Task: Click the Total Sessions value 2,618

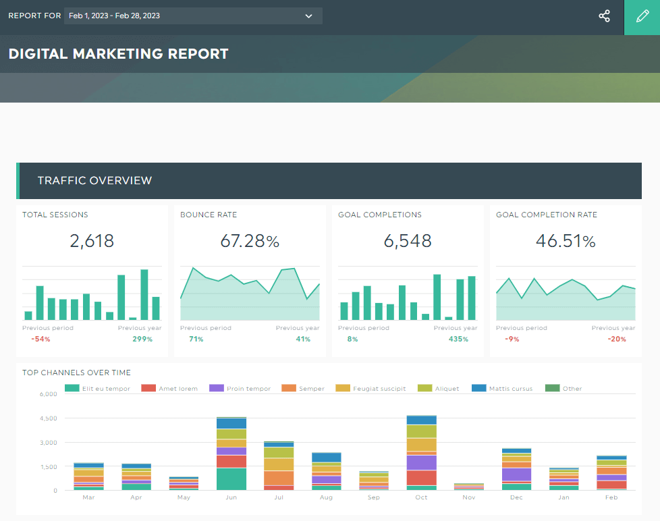Action: [92, 241]
